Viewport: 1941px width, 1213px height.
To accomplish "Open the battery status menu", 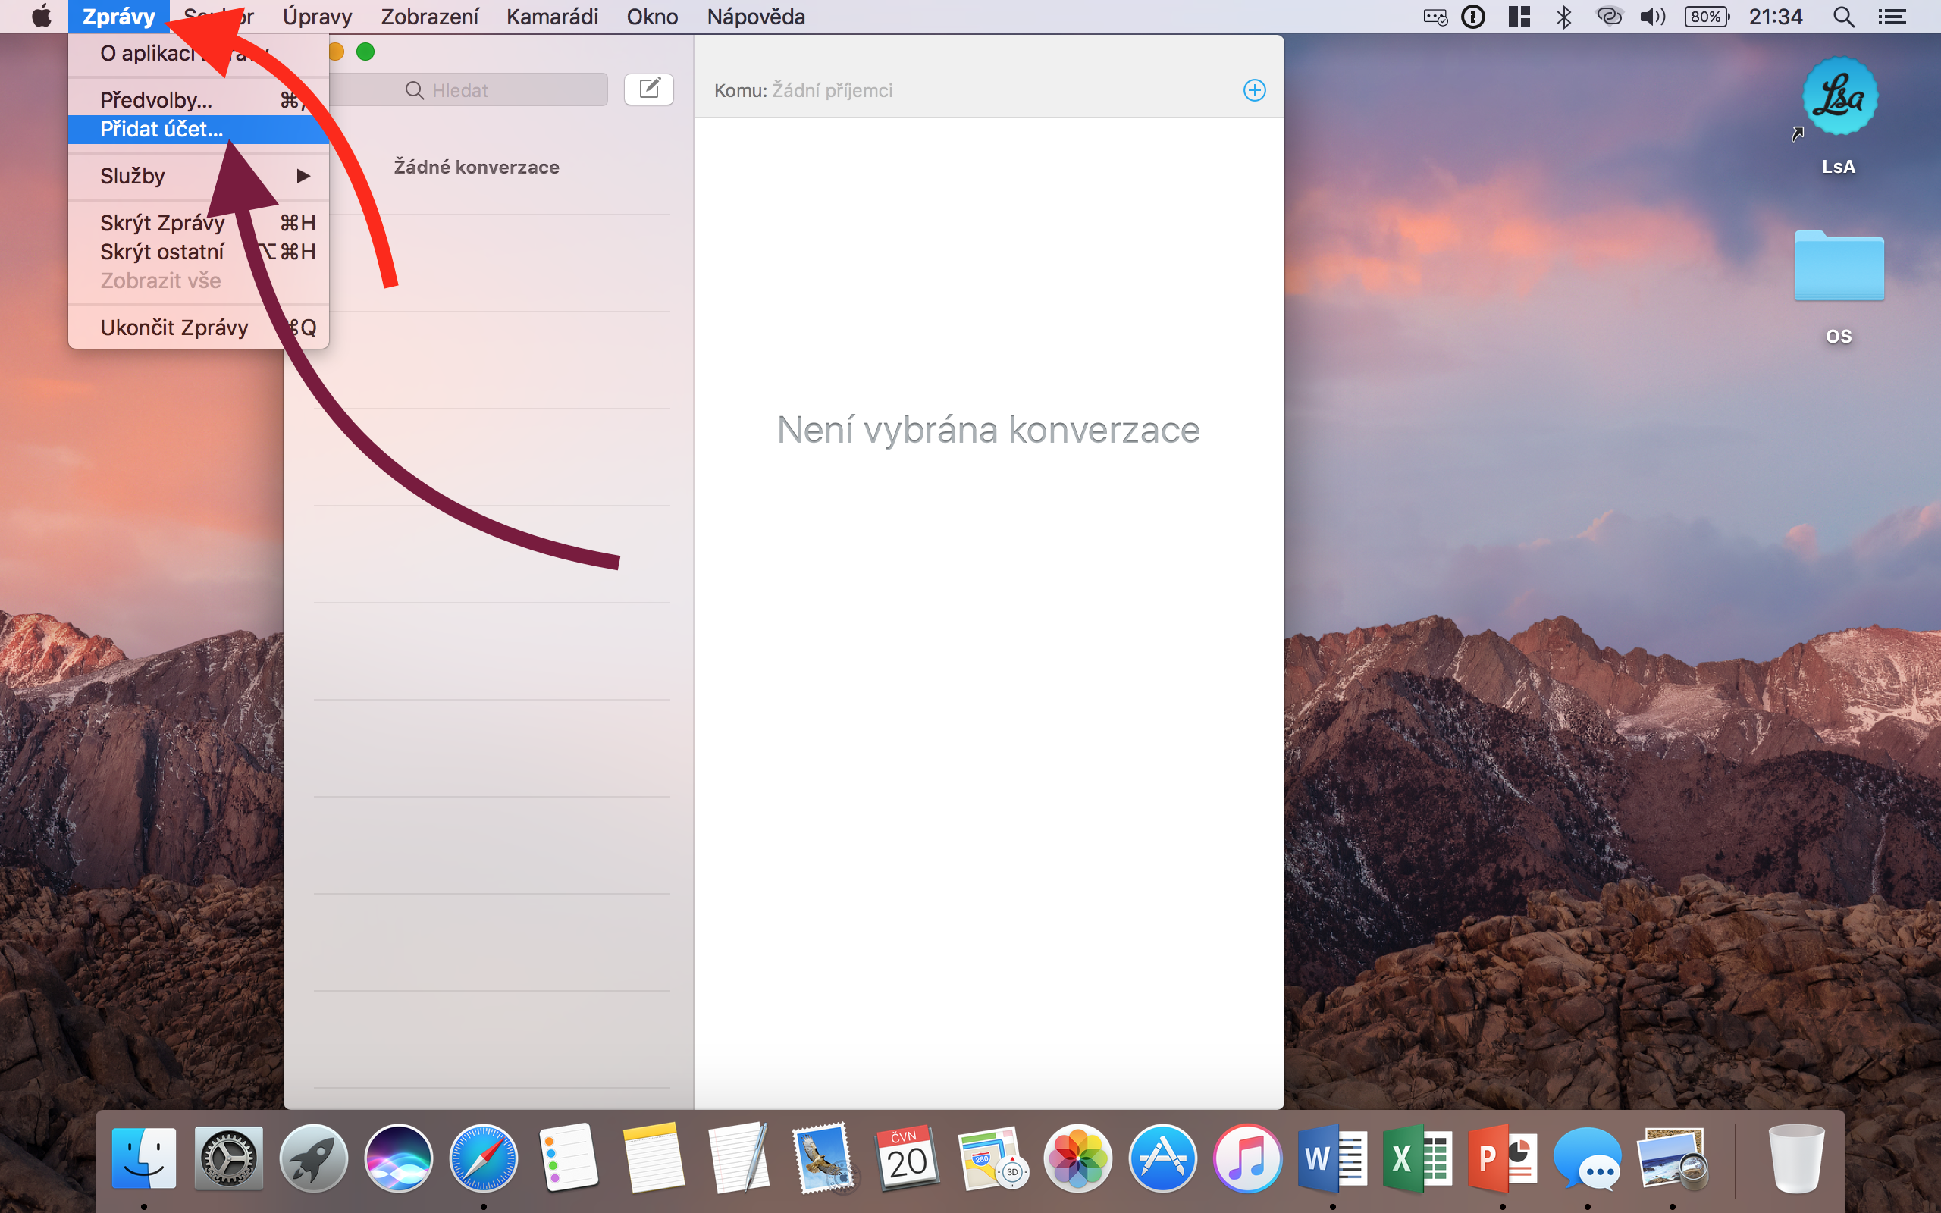I will (1705, 17).
